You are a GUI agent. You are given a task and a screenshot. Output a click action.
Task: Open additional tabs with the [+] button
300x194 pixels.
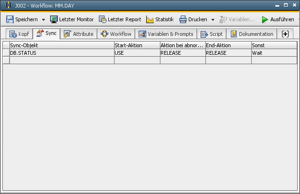(285, 34)
